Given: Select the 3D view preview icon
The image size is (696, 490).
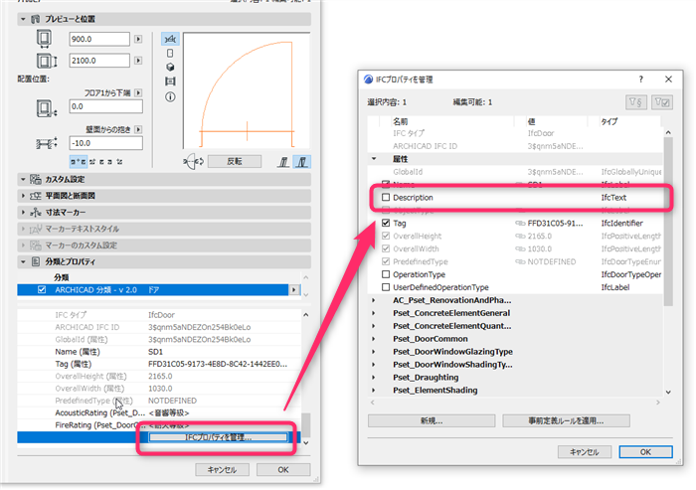Looking at the screenshot, I should (x=170, y=67).
